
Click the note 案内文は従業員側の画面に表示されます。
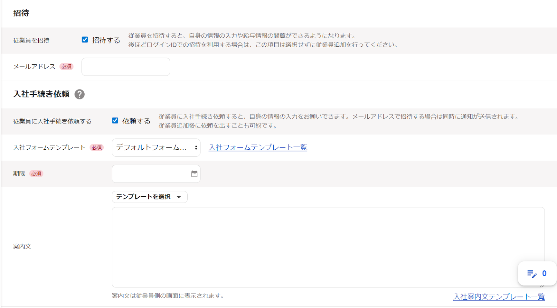pyautogui.click(x=168, y=296)
